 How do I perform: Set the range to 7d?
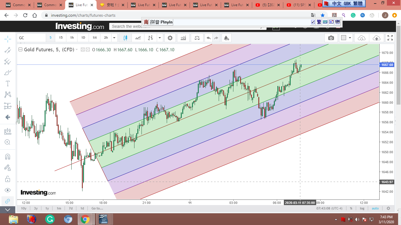click(70, 208)
